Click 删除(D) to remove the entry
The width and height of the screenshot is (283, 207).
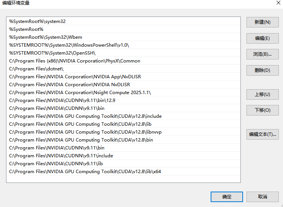click(x=262, y=70)
